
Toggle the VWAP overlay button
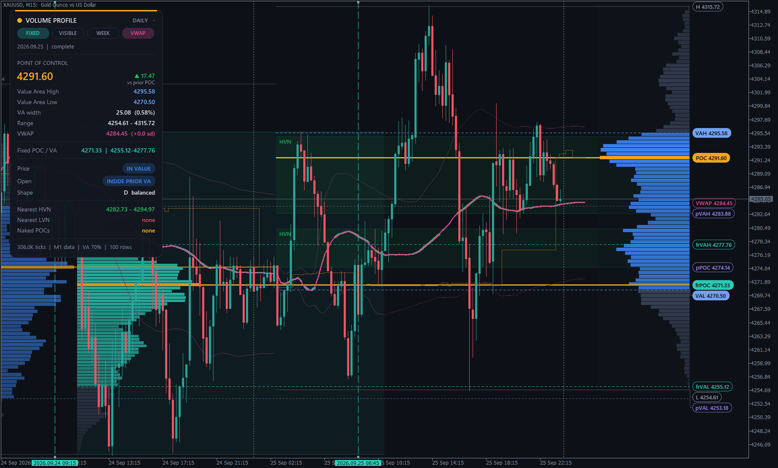click(x=138, y=33)
